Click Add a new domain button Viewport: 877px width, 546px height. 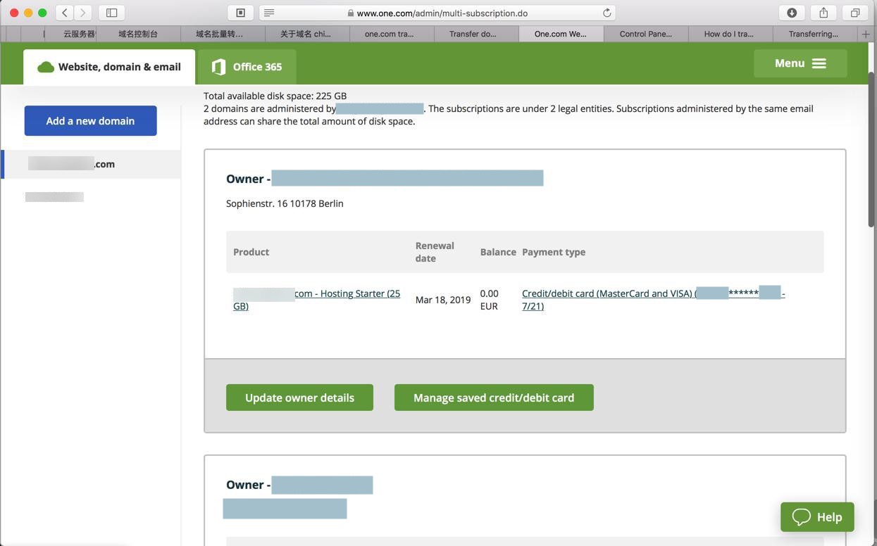tap(90, 121)
